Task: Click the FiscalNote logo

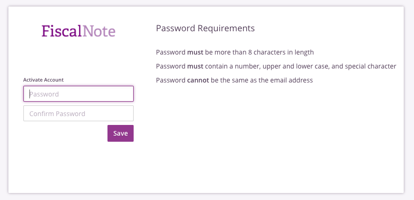Action: [79, 31]
